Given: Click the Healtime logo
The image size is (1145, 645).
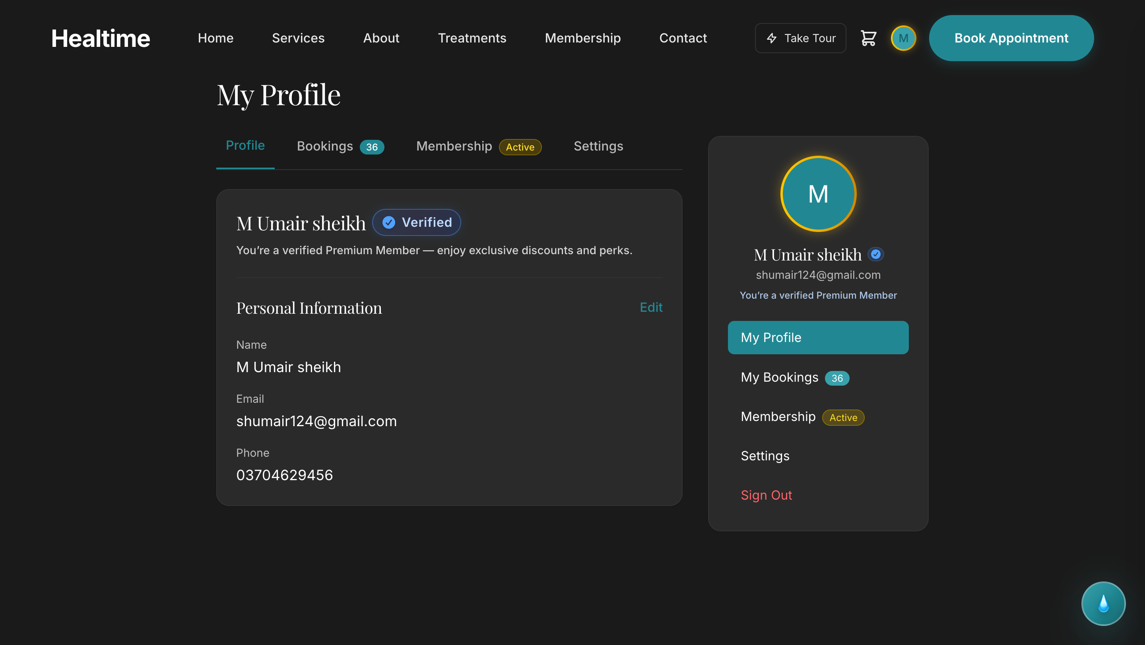Looking at the screenshot, I should tap(101, 38).
